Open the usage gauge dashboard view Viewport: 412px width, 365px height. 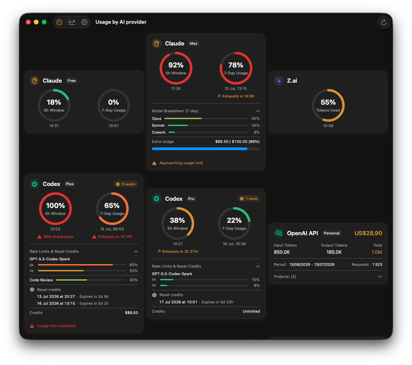[59, 22]
